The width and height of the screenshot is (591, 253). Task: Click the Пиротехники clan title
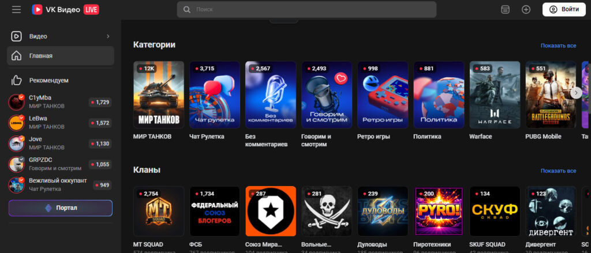point(432,244)
